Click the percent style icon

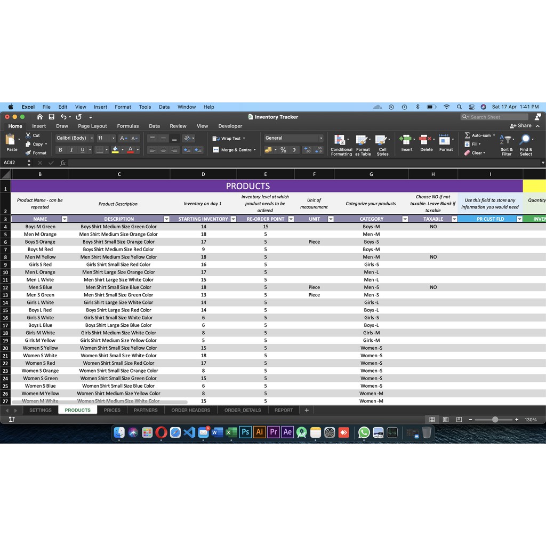coord(283,150)
